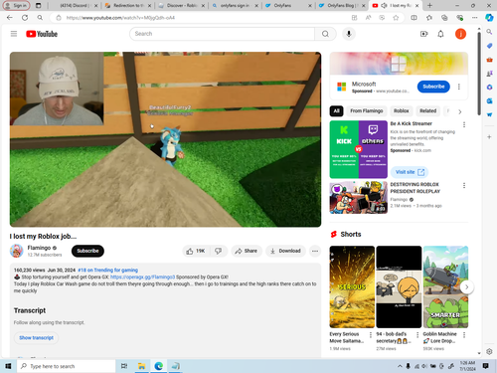Screen dimensions: 497x373
Task: Open the #18 on Trending for gaming link
Action: [x=108, y=271]
